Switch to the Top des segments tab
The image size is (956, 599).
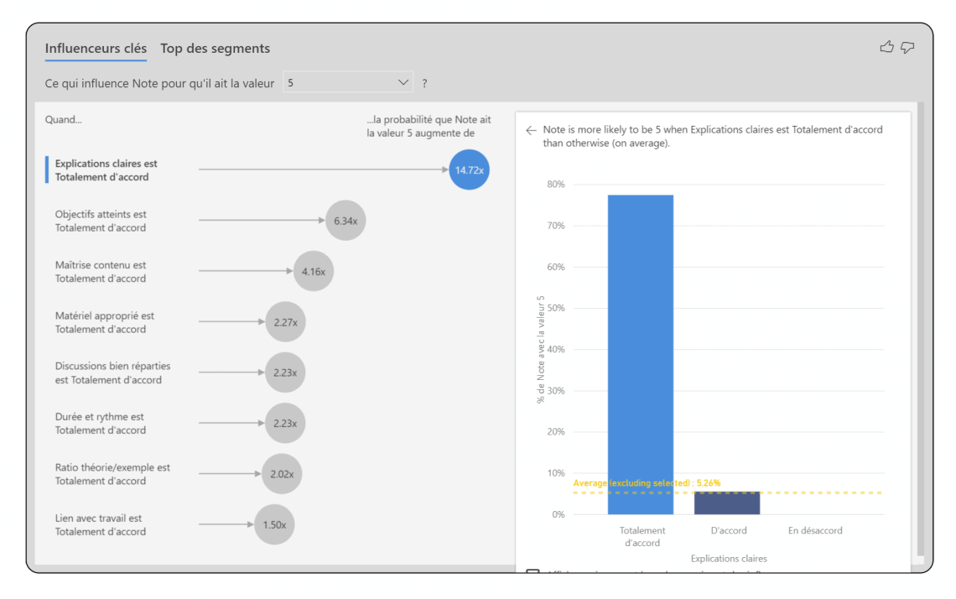(215, 49)
